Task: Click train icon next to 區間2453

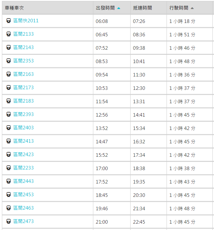Action: (x=9, y=195)
